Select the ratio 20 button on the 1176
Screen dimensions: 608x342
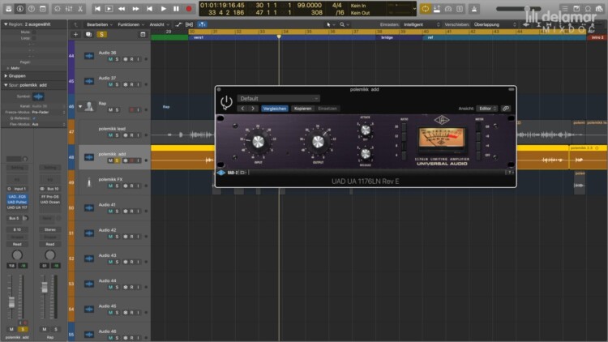coord(404,127)
